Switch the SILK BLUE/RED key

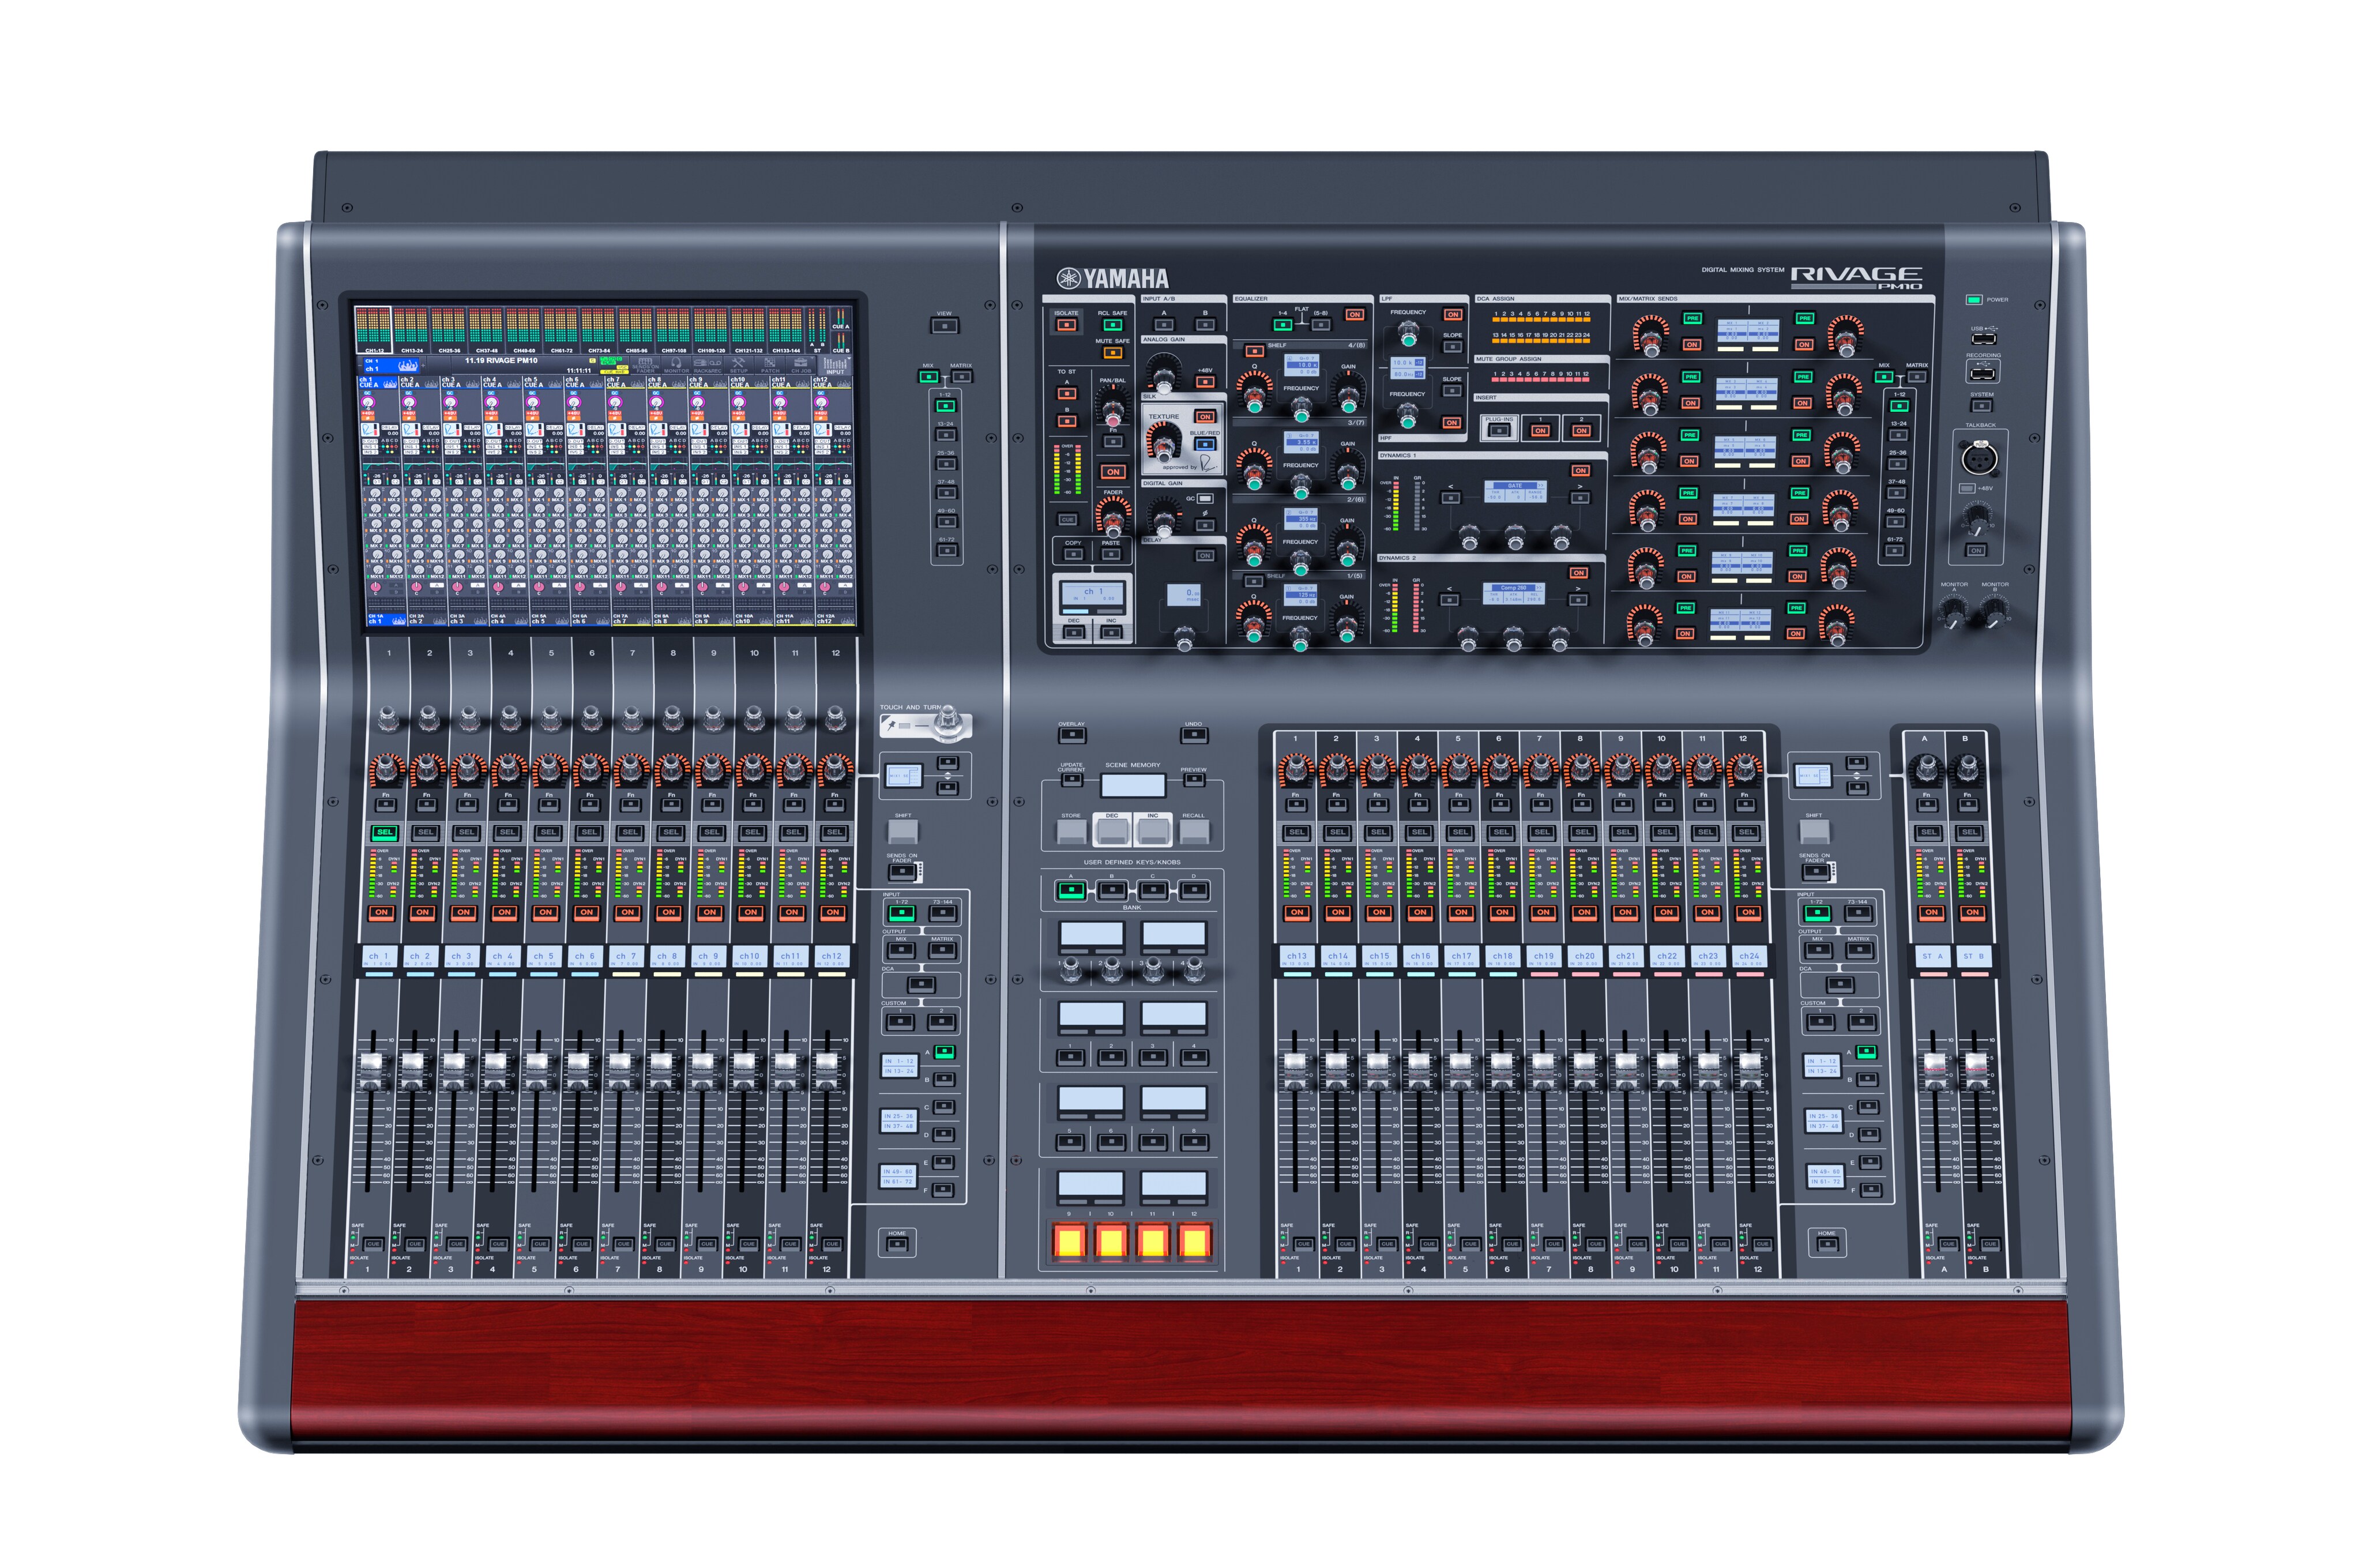pos(1205,445)
